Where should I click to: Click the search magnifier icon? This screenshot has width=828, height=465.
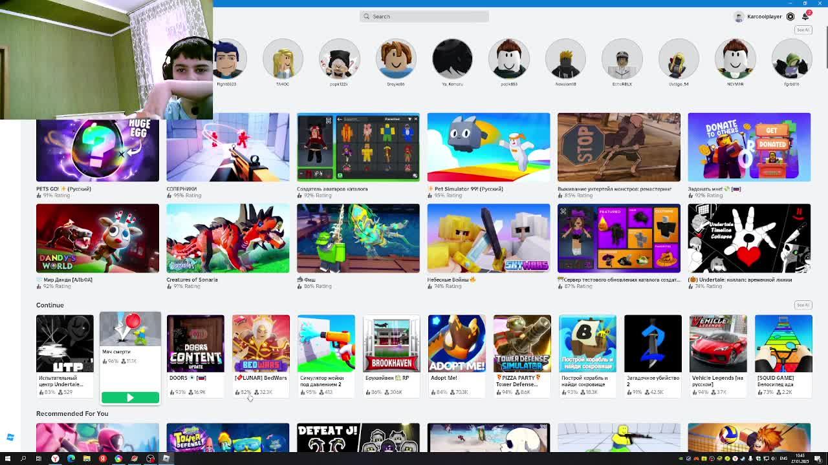click(x=367, y=16)
